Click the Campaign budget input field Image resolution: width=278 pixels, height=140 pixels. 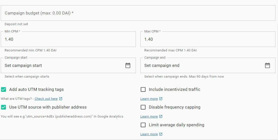point(138,13)
